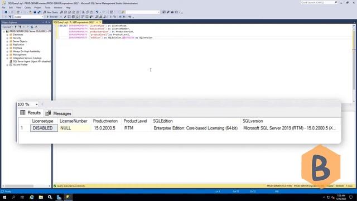Close the SQLQuery1.sql tab
The height and width of the screenshot is (201, 357).
click(x=100, y=22)
